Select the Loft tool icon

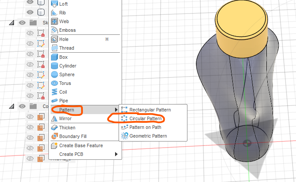click(x=54, y=4)
